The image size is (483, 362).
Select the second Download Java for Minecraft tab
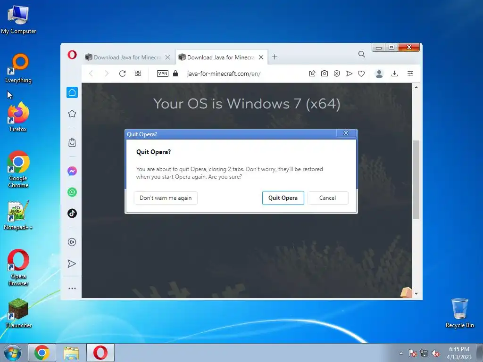tap(221, 57)
